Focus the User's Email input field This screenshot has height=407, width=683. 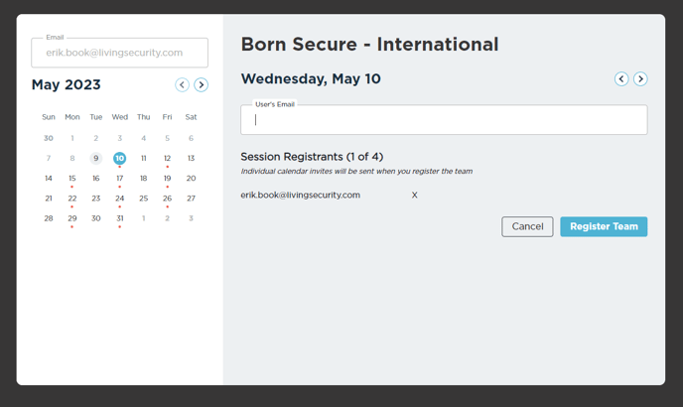(x=444, y=120)
